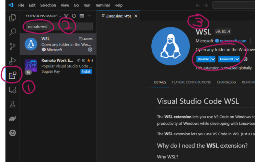Click the command center search bar

(233, 5)
